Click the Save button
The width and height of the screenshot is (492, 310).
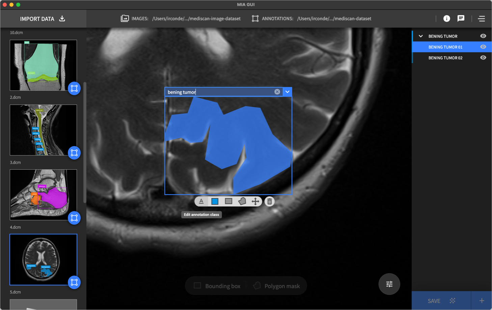441,301
